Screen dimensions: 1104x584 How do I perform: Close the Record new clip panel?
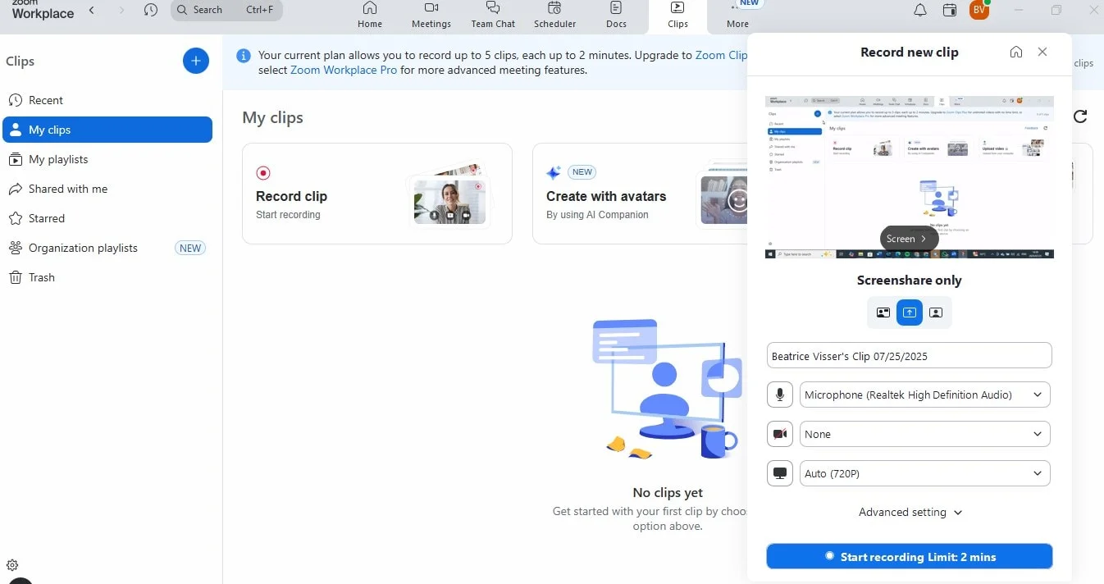coord(1042,52)
